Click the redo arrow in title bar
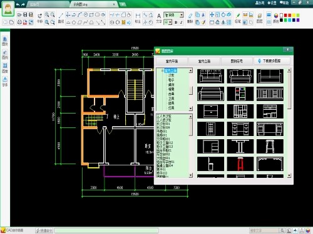Screen dimensions: 313x234 point(23,4)
